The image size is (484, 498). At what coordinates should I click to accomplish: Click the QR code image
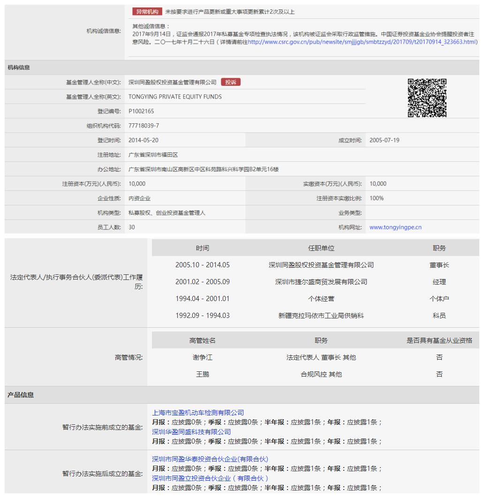coord(427,98)
